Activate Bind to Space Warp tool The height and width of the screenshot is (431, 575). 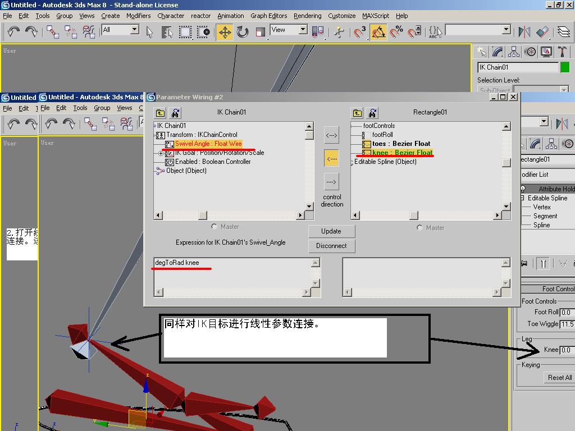pos(88,32)
